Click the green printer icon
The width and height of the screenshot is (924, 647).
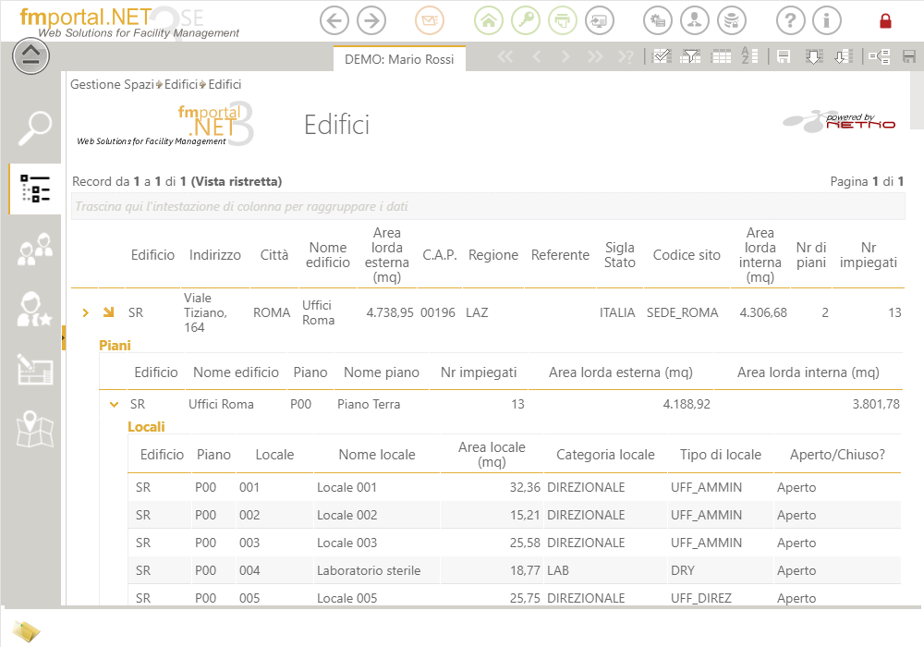tap(561, 20)
